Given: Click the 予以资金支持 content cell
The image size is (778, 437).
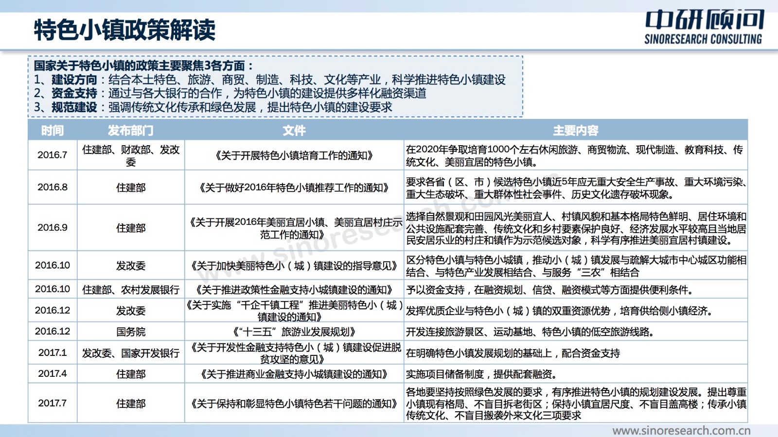Looking at the screenshot, I should click(576, 290).
